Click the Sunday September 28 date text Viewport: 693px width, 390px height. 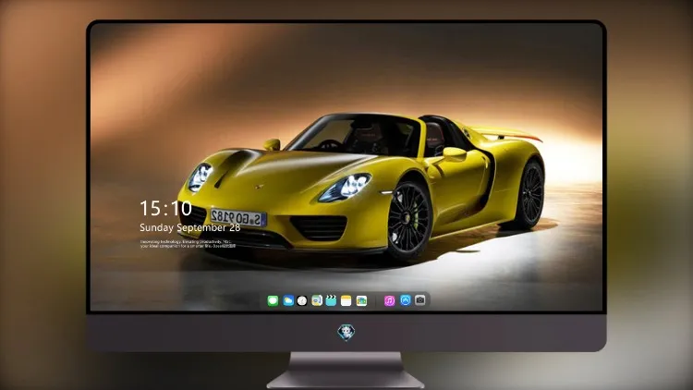(190, 227)
